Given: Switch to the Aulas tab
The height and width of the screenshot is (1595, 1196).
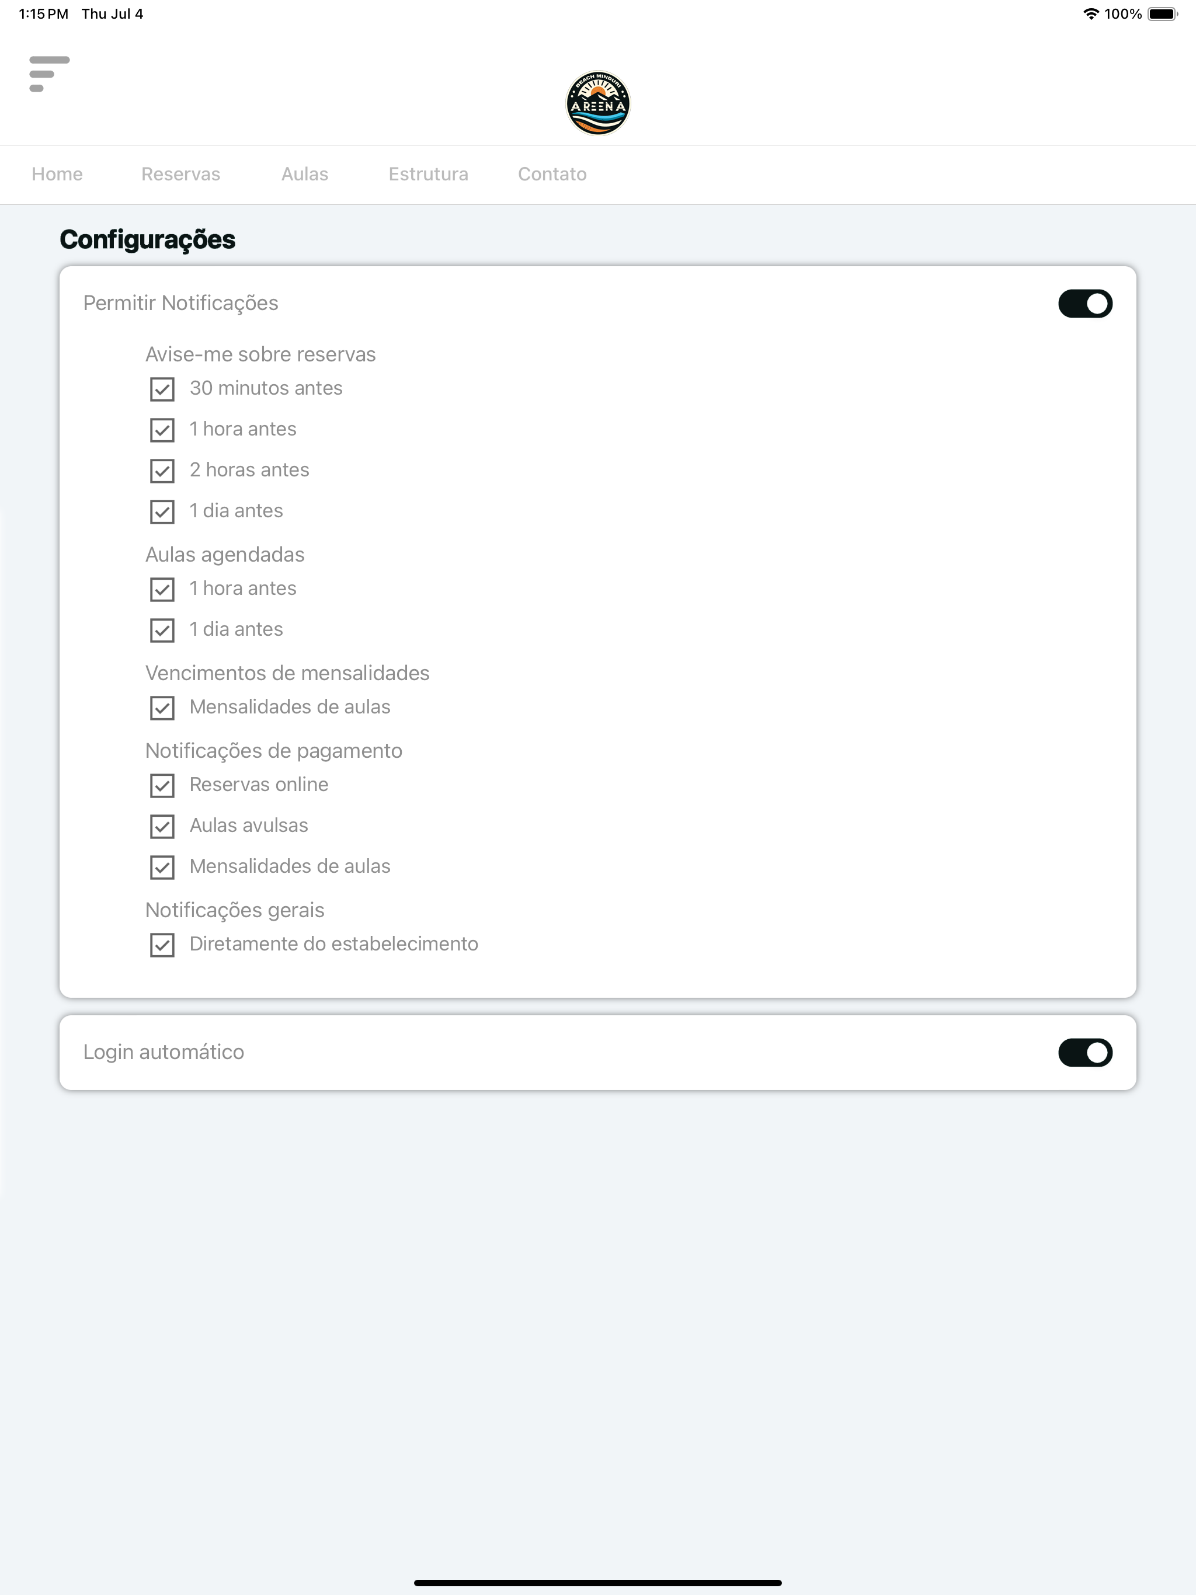Looking at the screenshot, I should [x=304, y=174].
